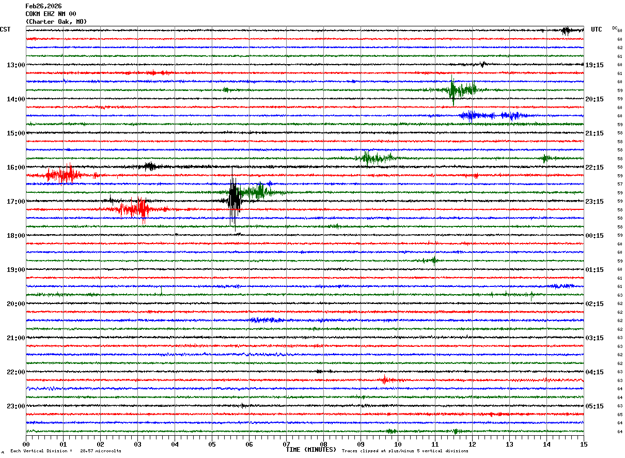Click the 19:15 UTC time label

(595, 65)
